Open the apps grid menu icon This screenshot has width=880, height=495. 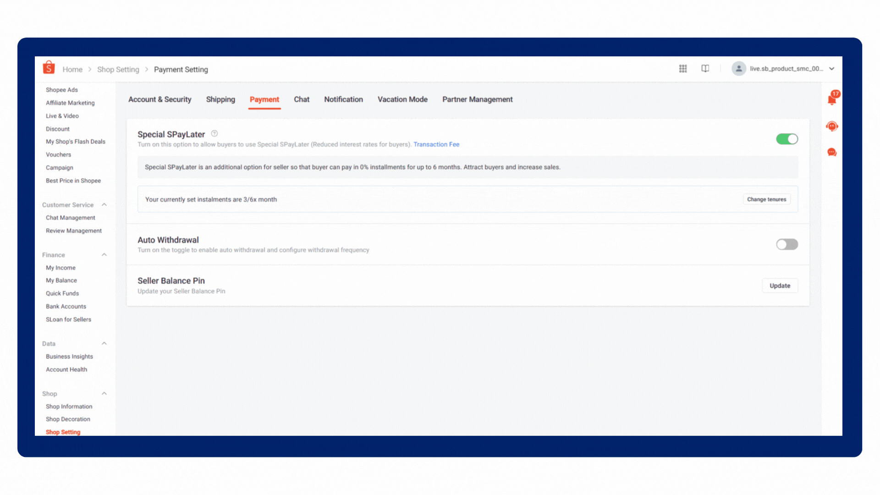pos(683,69)
